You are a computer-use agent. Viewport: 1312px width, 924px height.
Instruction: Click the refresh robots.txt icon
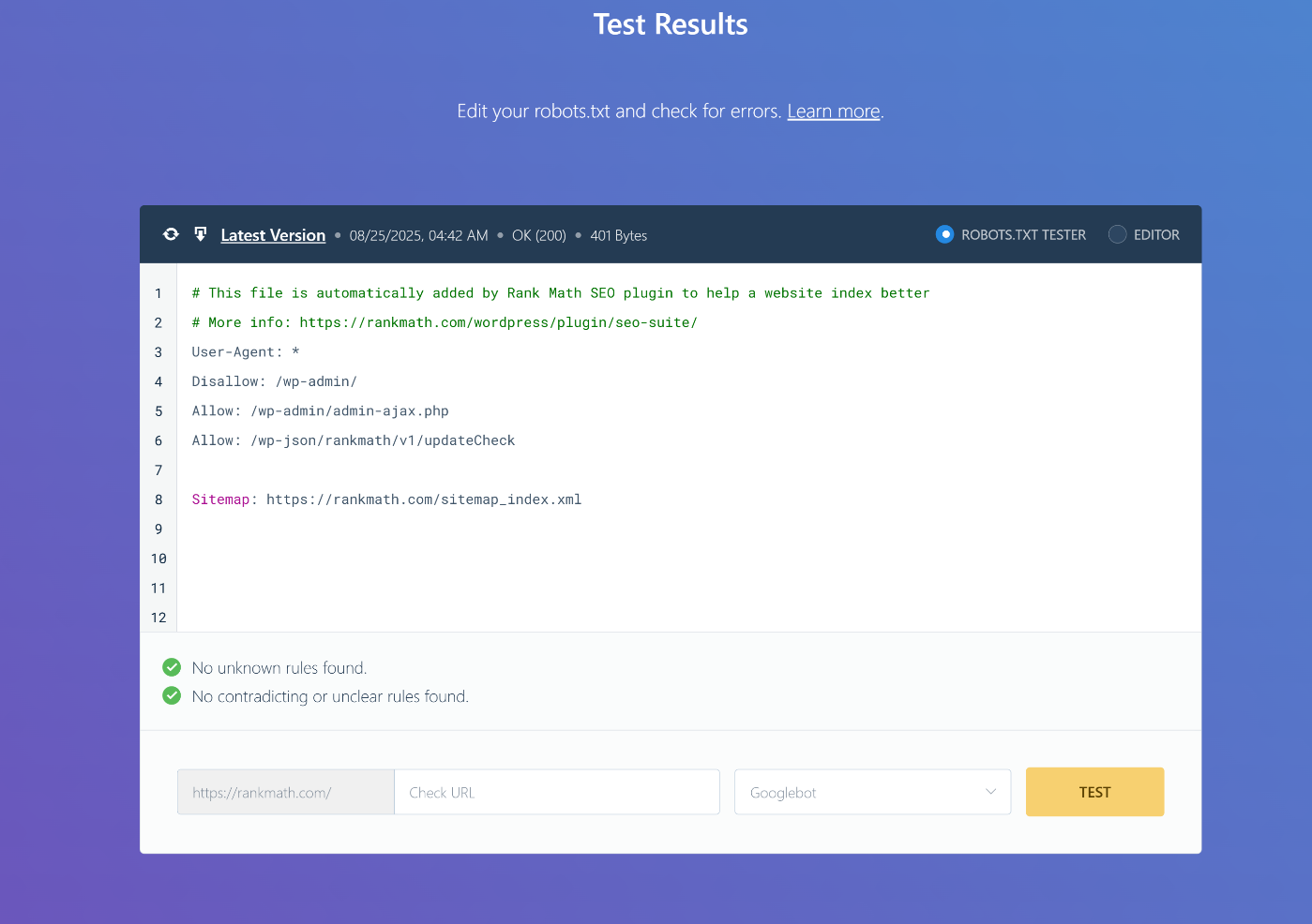click(x=171, y=234)
